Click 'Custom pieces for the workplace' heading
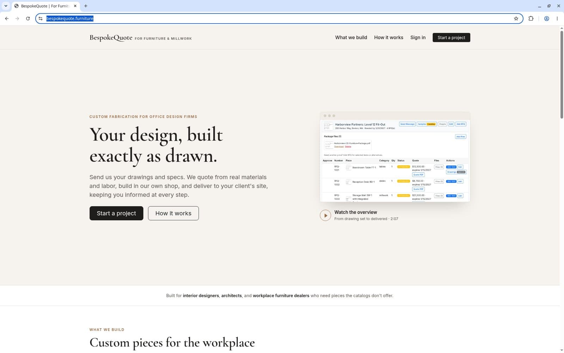This screenshot has height=353, width=564. click(172, 342)
